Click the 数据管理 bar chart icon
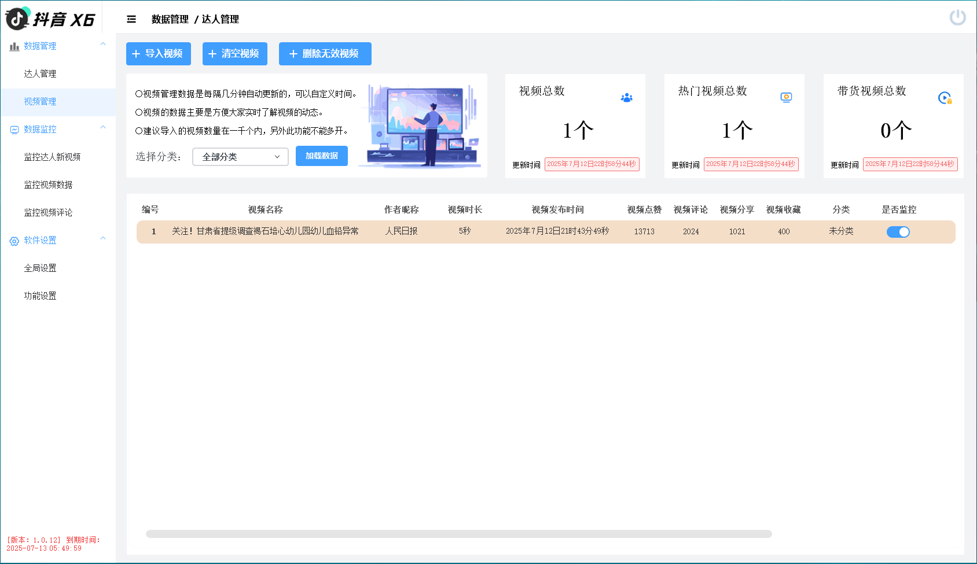Viewport: 977px width, 564px height. coord(14,46)
